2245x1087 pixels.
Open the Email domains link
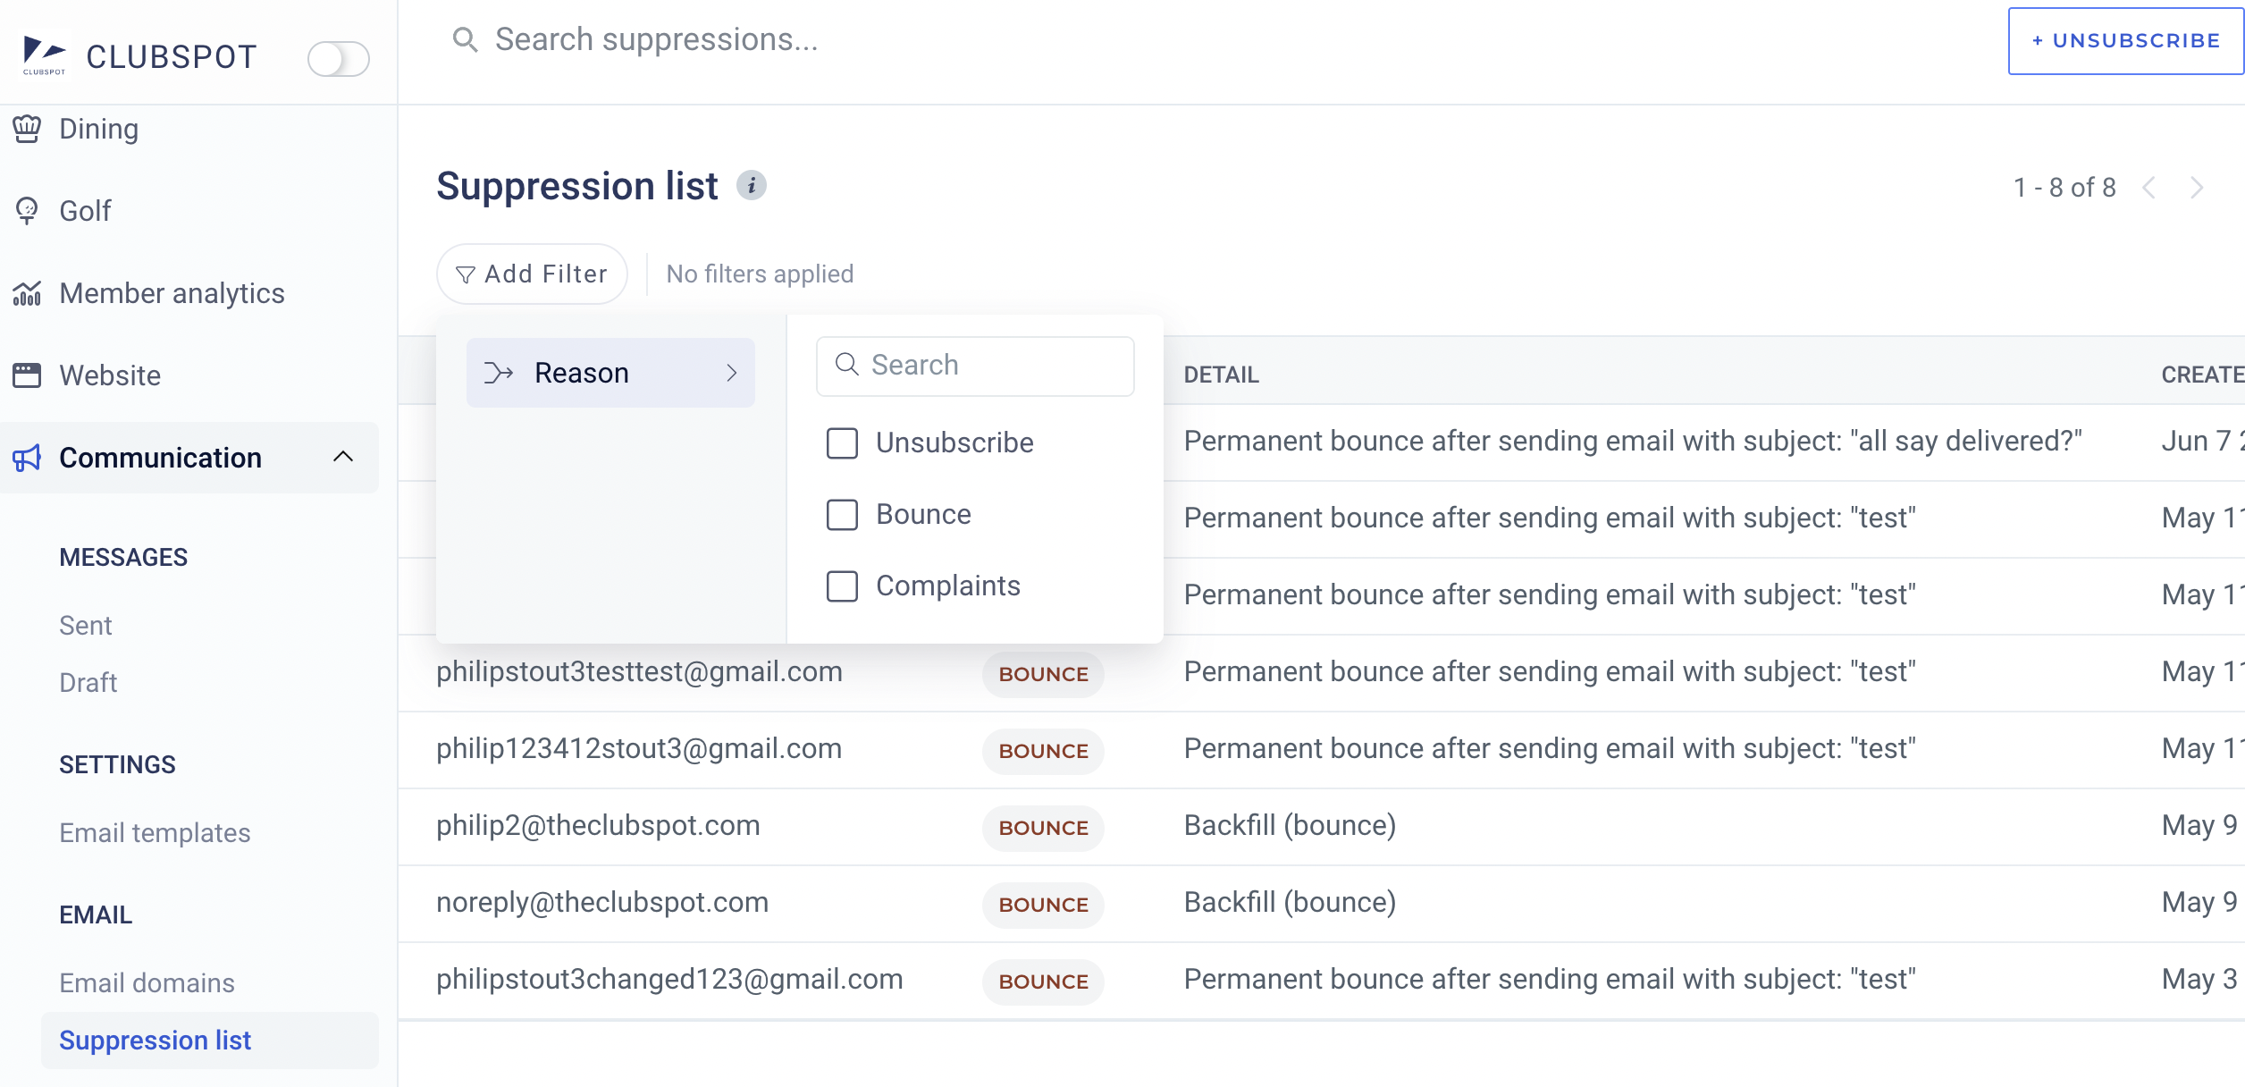click(x=147, y=983)
